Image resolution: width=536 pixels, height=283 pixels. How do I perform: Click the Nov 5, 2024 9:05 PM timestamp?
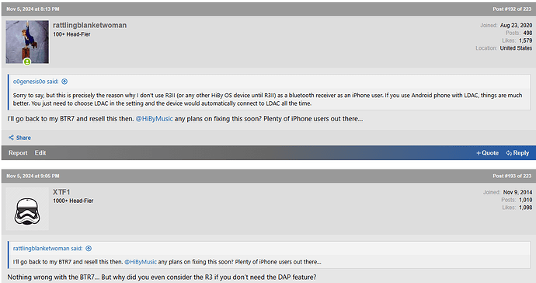33,176
